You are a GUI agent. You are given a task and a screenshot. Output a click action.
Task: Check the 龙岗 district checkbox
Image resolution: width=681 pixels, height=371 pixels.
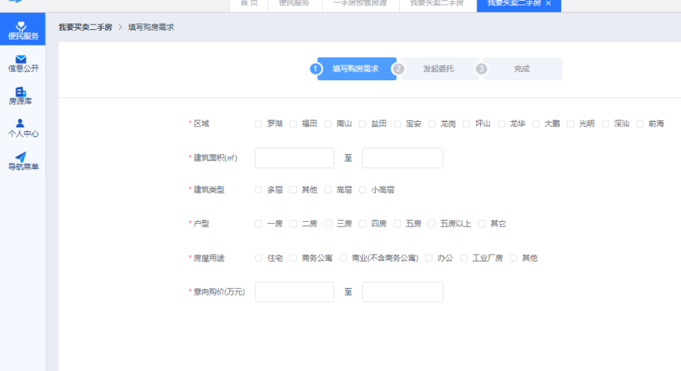(x=432, y=124)
